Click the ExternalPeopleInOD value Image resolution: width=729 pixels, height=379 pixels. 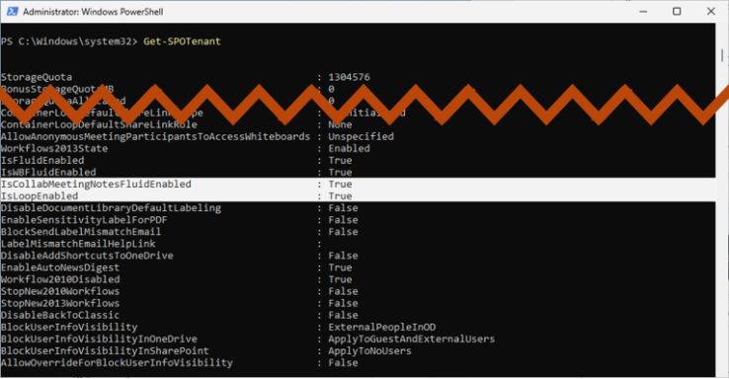tap(382, 327)
